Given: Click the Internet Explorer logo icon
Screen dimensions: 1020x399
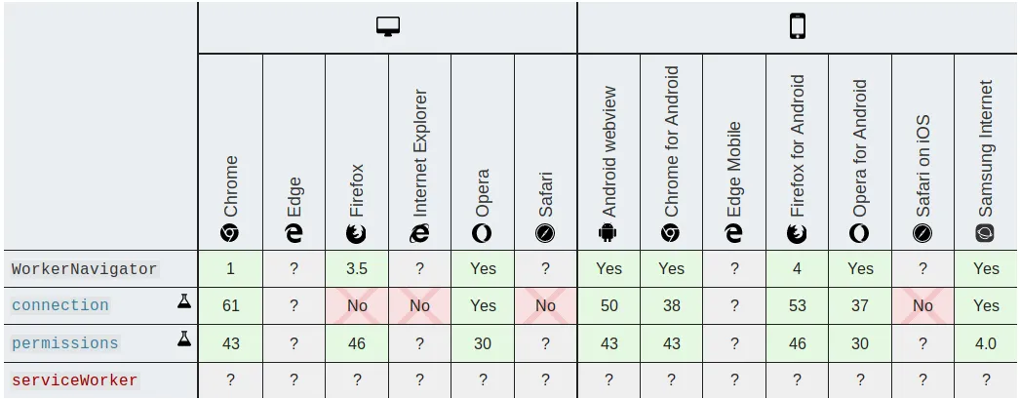Looking at the screenshot, I should pos(419,232).
